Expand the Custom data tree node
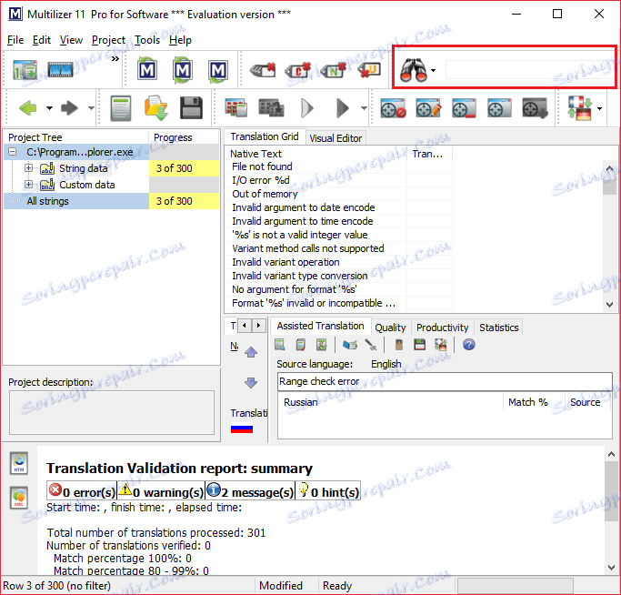Screen dimensions: 621x595 click(28, 185)
